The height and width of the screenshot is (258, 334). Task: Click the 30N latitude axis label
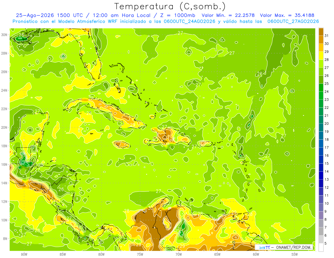pyautogui.click(x=4, y=35)
